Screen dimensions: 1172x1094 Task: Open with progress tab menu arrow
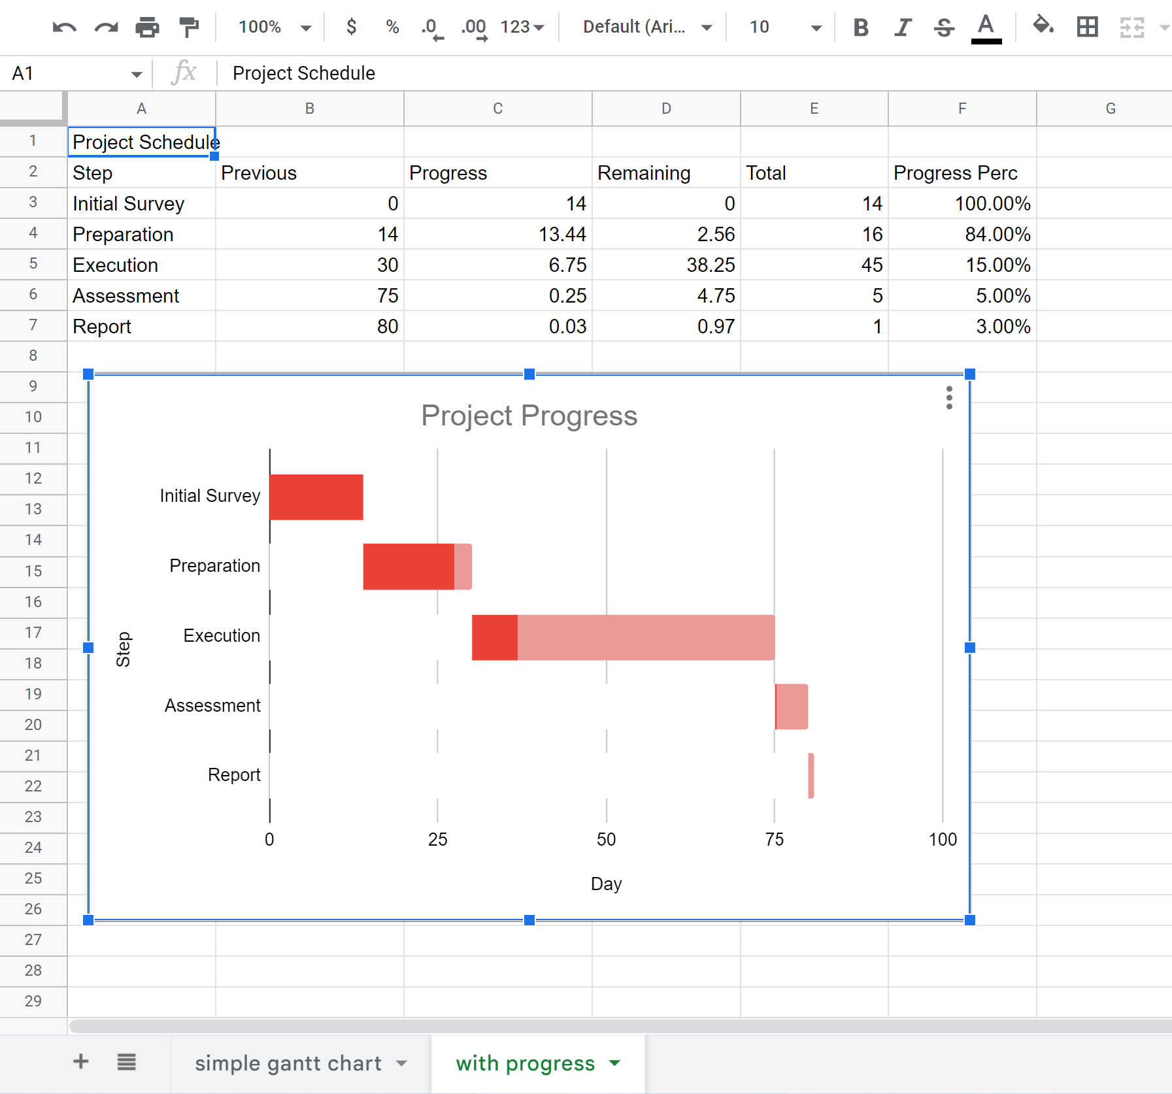coord(614,1063)
